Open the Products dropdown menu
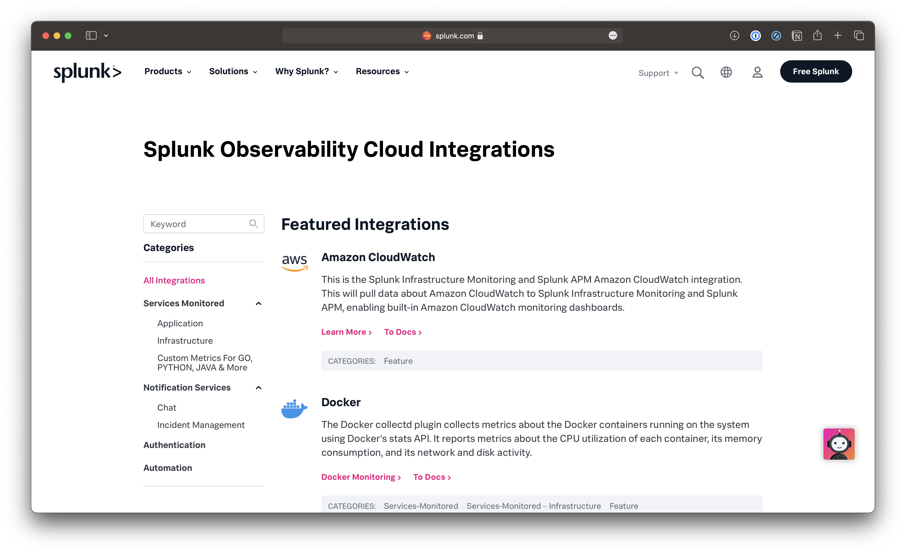This screenshot has width=906, height=554. coord(168,71)
